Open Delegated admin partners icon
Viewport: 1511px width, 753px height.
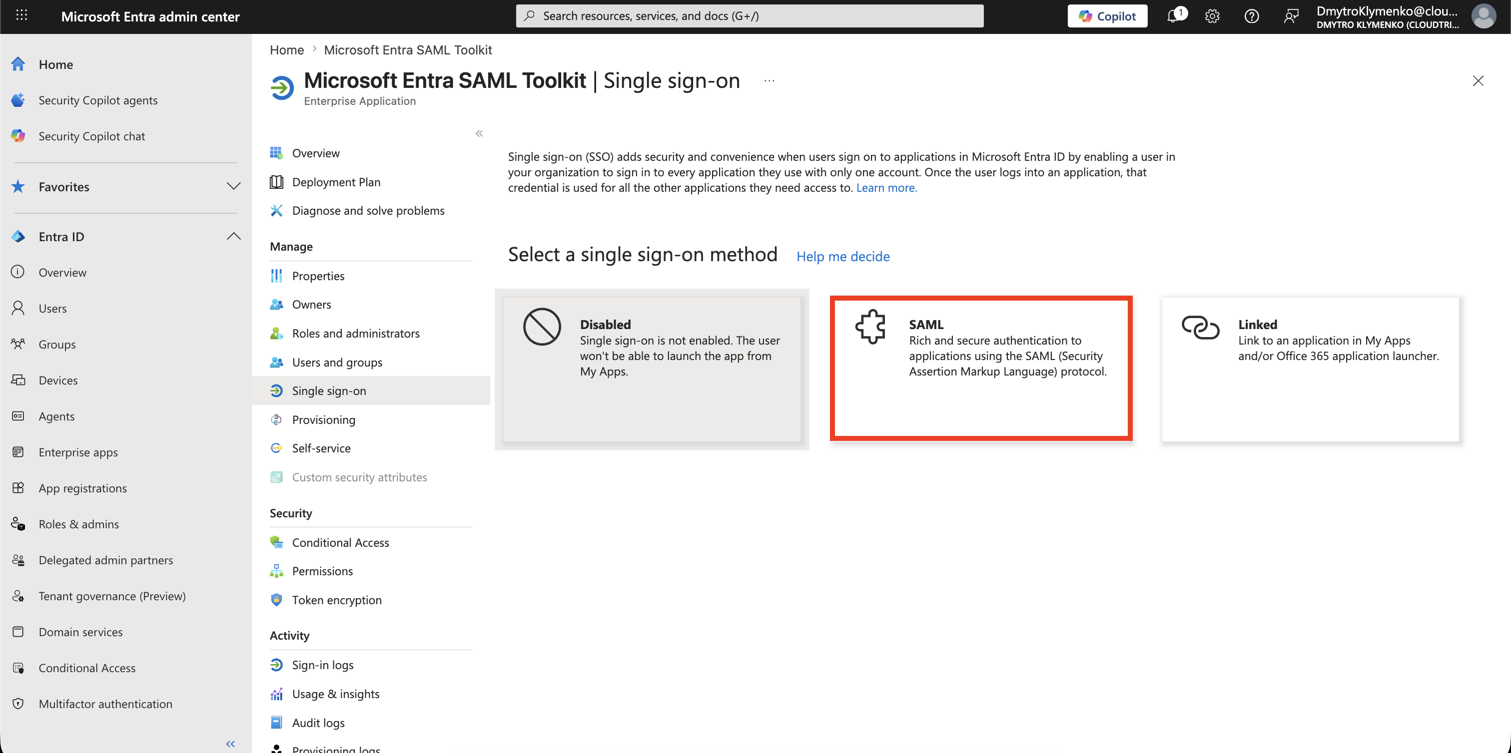[18, 560]
